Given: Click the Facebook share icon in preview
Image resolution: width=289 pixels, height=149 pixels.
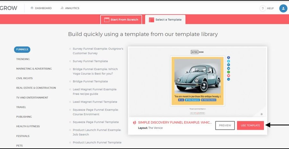Looking at the screenshot, I should pos(229,57).
